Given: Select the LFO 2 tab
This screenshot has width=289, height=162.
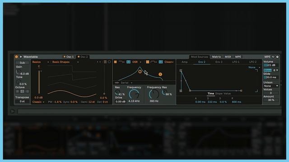Looking at the screenshot, I should [253, 62].
